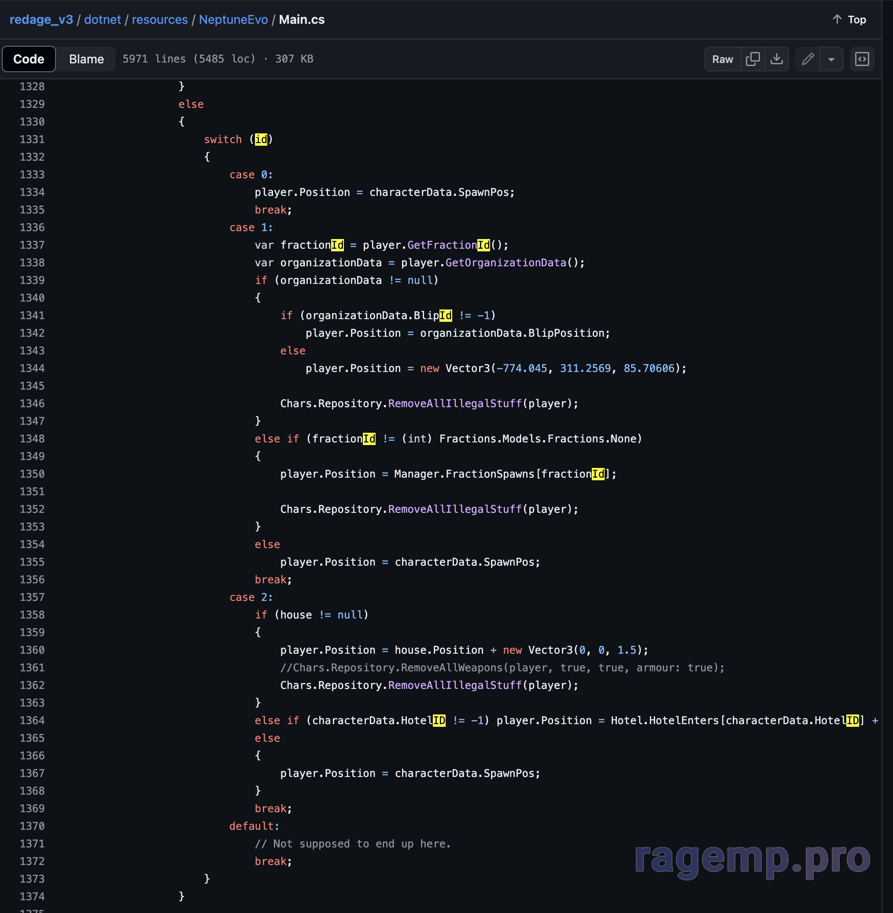
Task: Click line number 1370
Action: [x=32, y=826]
